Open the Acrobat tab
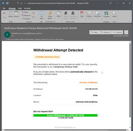This screenshot has height=131, width=133. pyautogui.click(x=27, y=8)
